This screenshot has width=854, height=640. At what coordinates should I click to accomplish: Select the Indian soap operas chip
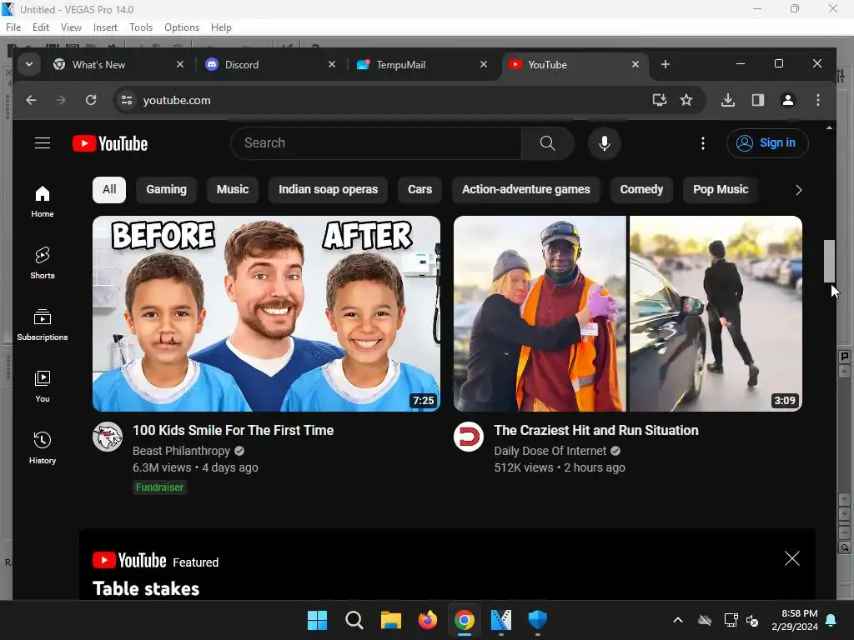328,190
